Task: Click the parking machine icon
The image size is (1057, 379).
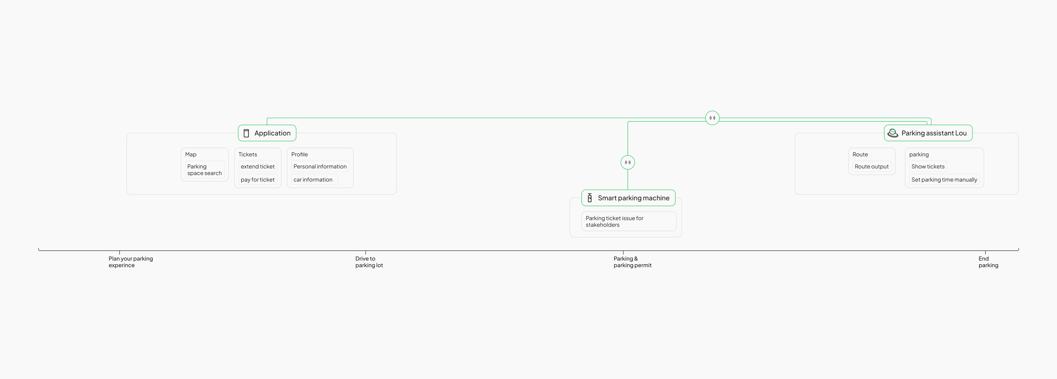Action: [x=590, y=198]
